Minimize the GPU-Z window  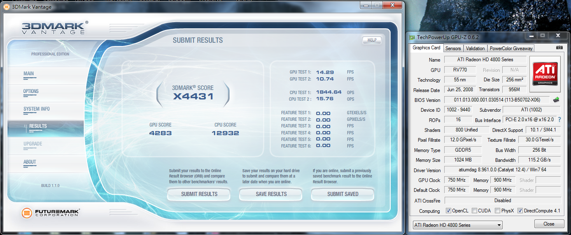pos(531,36)
